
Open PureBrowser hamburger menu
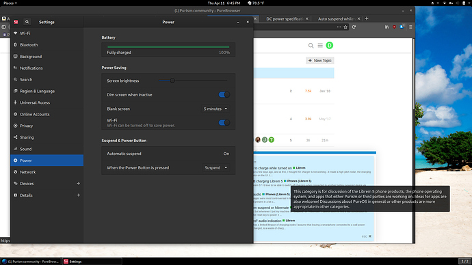click(x=410, y=27)
